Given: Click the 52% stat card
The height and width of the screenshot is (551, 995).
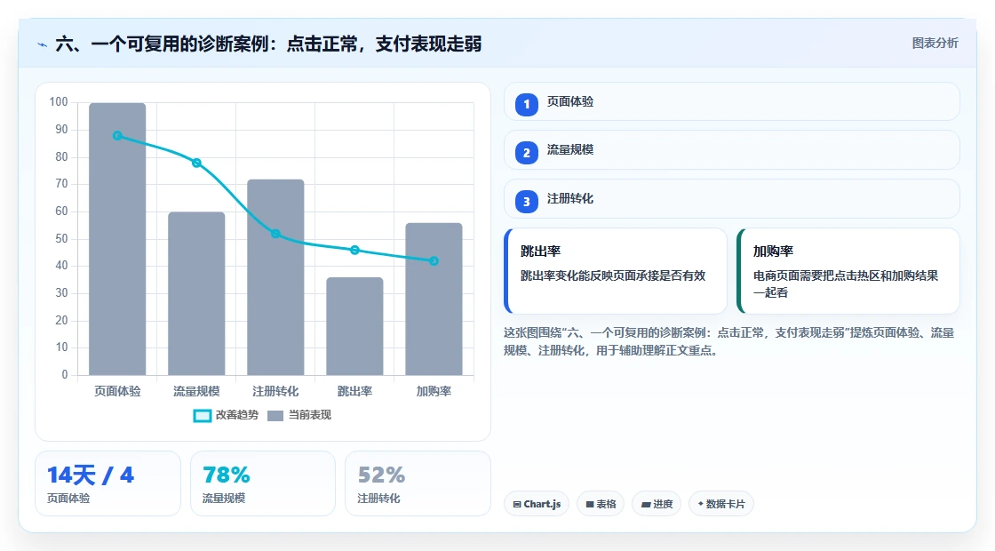Looking at the screenshot, I should tap(418, 483).
